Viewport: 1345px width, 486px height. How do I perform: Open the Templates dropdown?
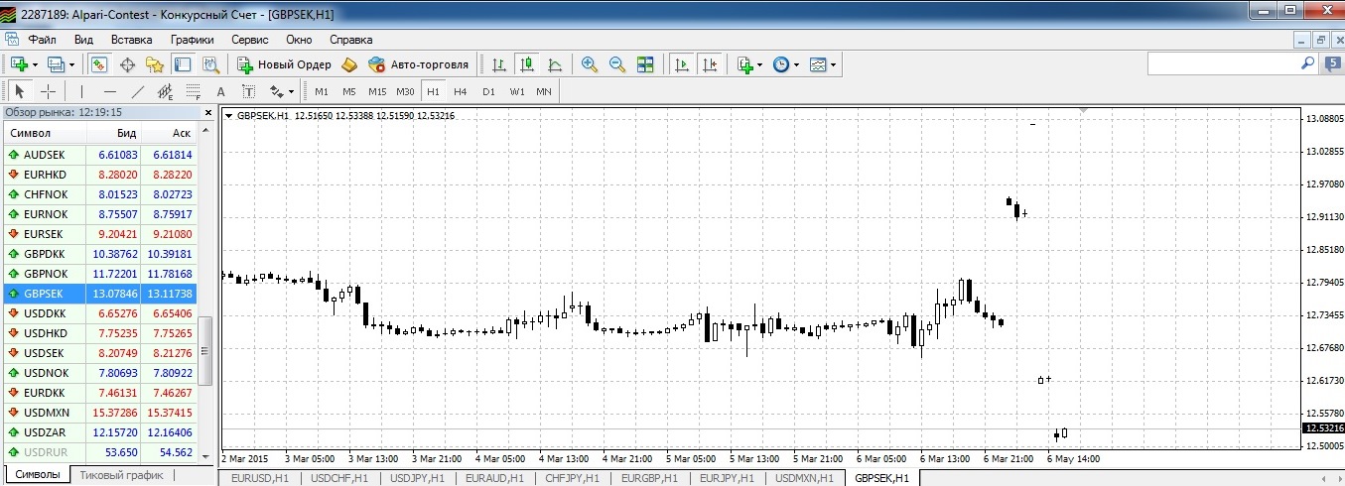(x=833, y=64)
